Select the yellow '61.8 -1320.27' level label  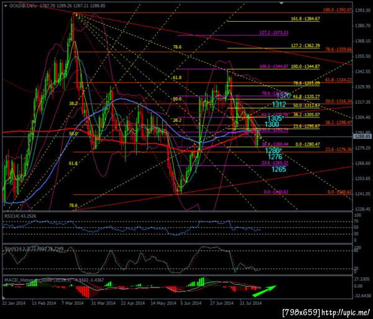click(306, 96)
